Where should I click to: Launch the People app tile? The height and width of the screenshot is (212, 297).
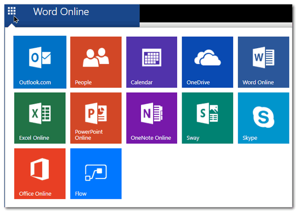[x=96, y=62]
